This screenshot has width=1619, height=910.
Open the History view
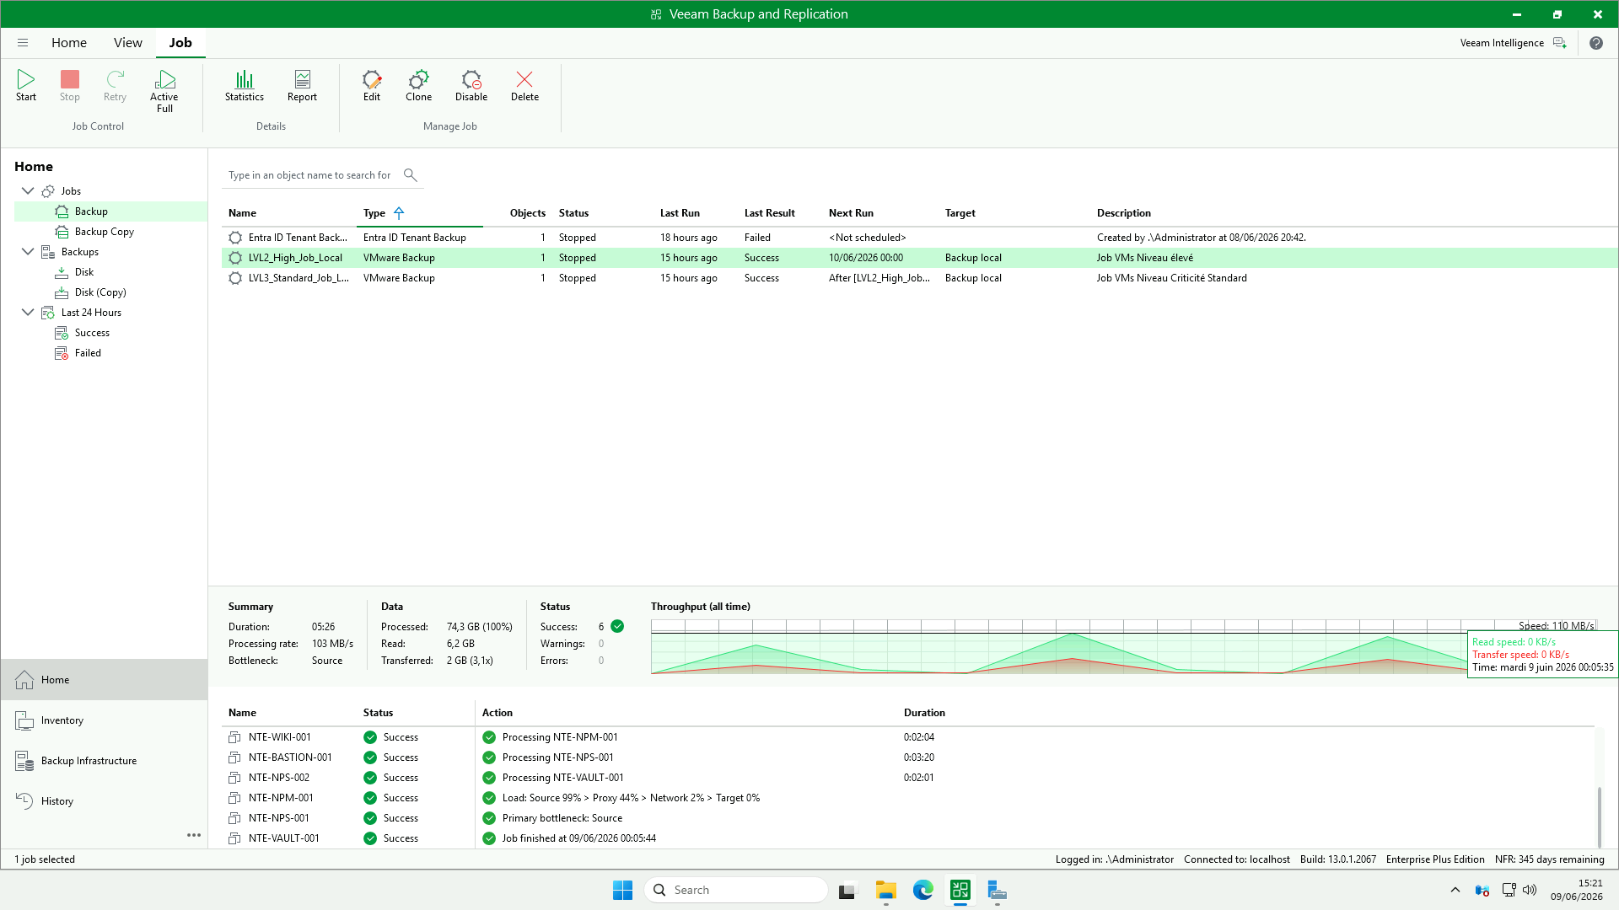[105, 801]
